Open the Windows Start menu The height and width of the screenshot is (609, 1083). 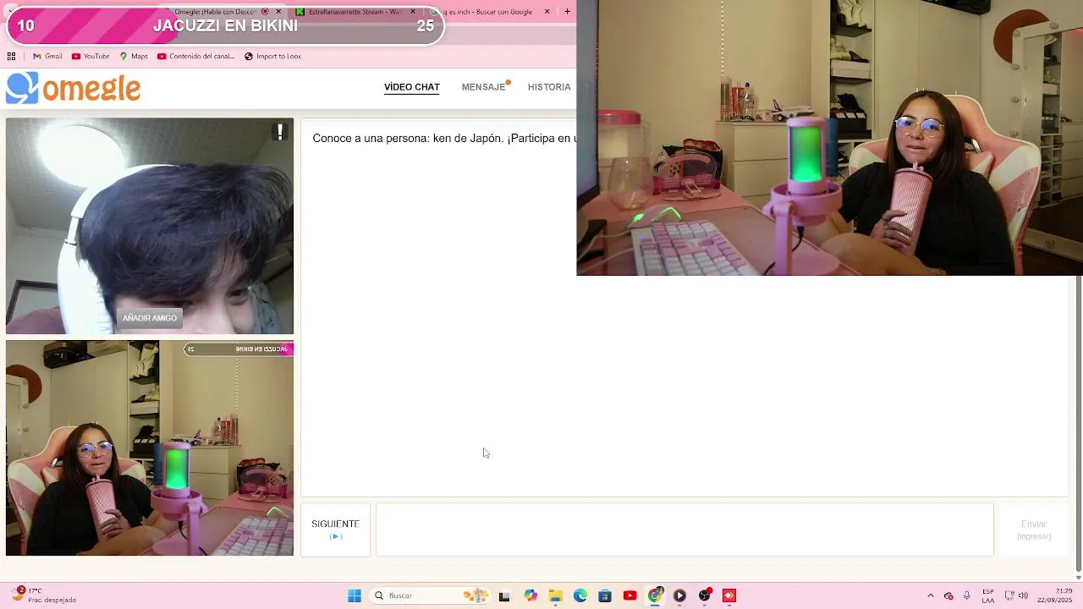[x=355, y=595]
